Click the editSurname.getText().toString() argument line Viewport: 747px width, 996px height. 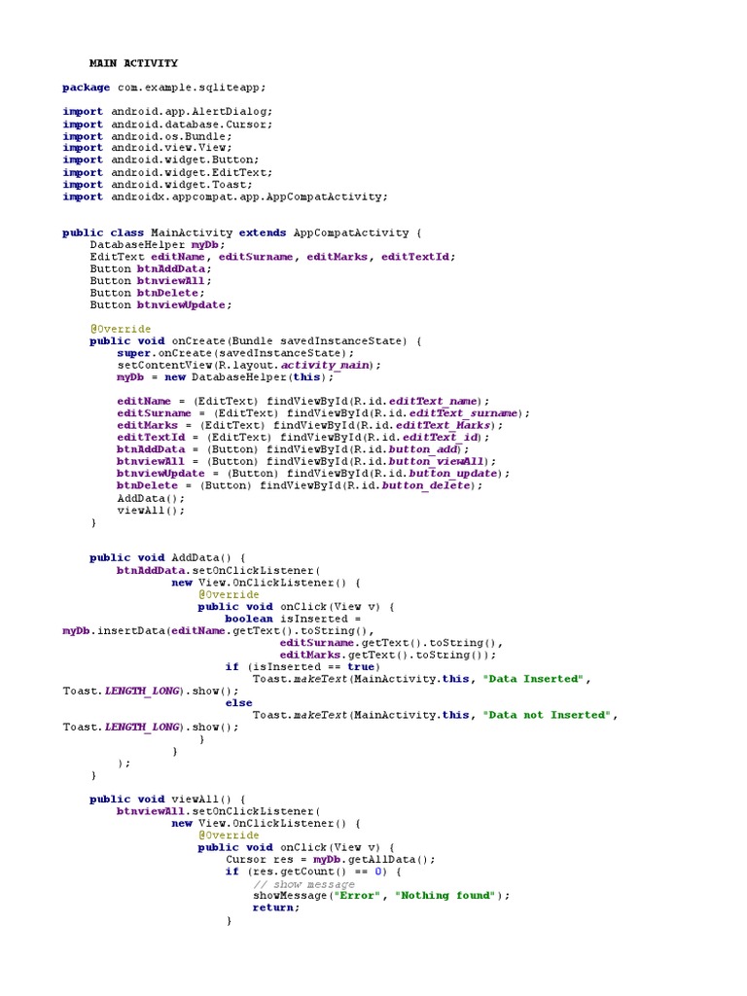tap(391, 644)
